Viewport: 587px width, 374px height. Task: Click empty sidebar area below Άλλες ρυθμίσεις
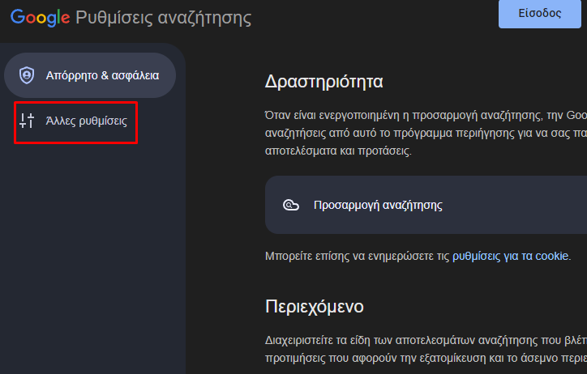(93, 257)
